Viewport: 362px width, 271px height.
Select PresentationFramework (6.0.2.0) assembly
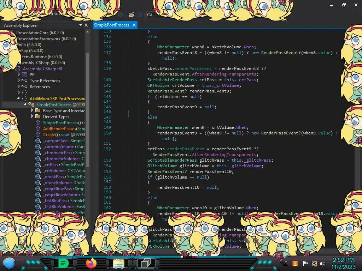46,39
